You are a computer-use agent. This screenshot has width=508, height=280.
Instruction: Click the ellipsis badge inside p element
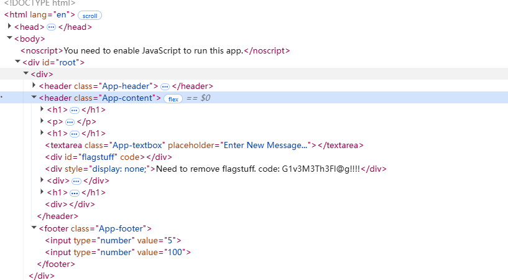coord(70,122)
